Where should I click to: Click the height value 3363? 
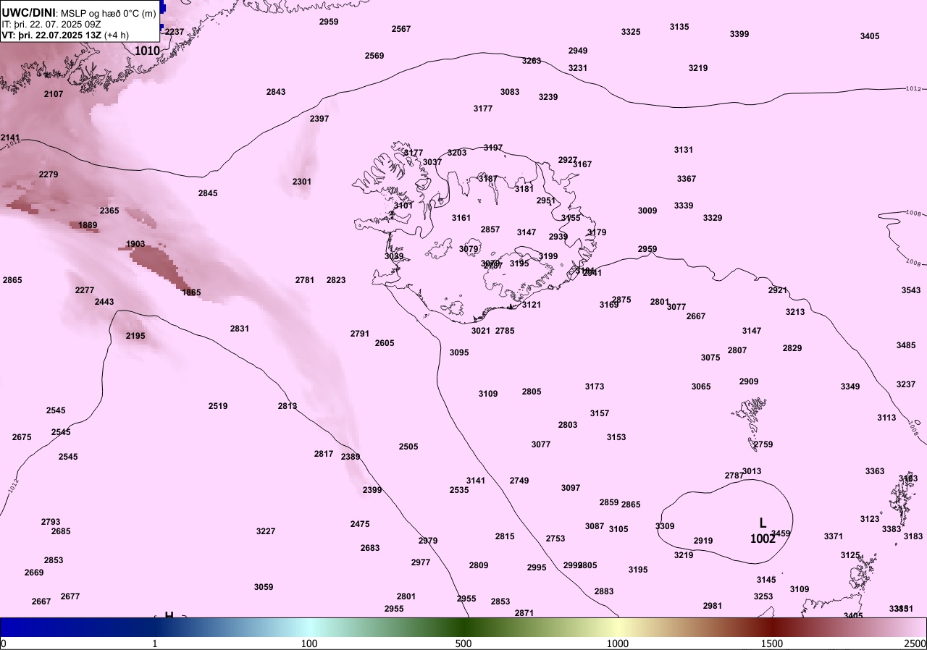(875, 471)
